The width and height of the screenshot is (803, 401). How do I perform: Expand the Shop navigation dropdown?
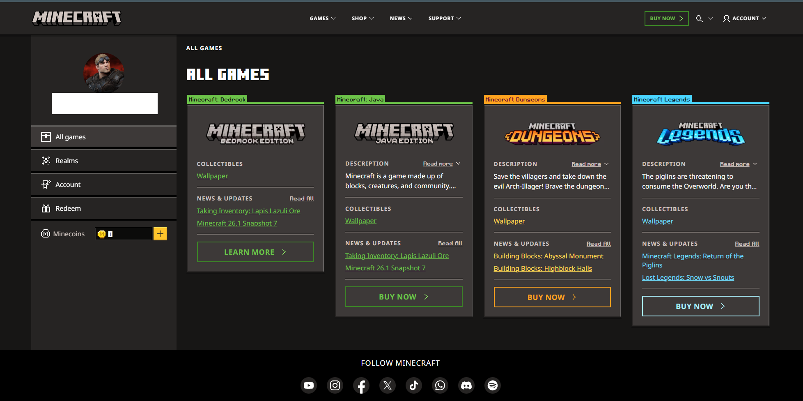362,18
